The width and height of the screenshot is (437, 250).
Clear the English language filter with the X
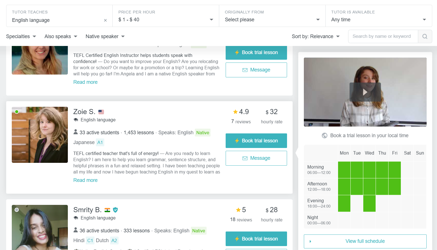coord(105,20)
